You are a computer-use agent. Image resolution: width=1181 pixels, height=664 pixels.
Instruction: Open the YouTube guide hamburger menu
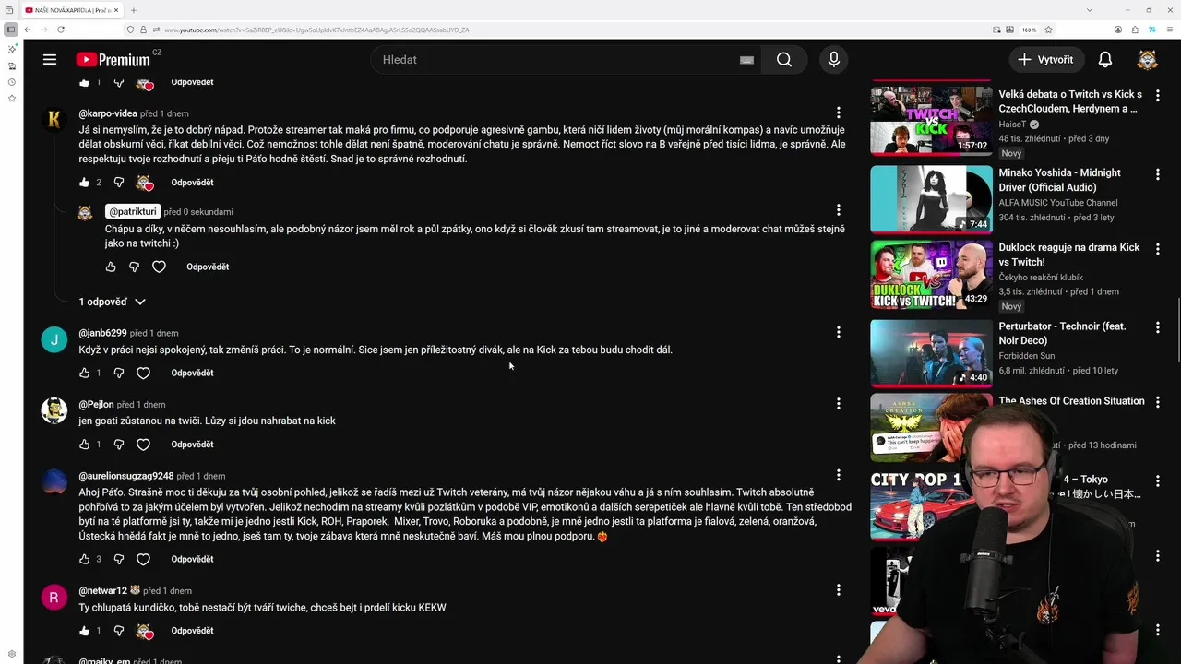click(x=50, y=60)
